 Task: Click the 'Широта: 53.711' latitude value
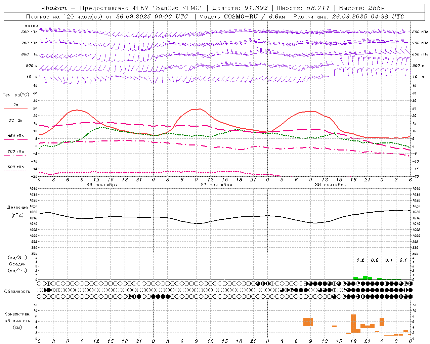(303, 8)
